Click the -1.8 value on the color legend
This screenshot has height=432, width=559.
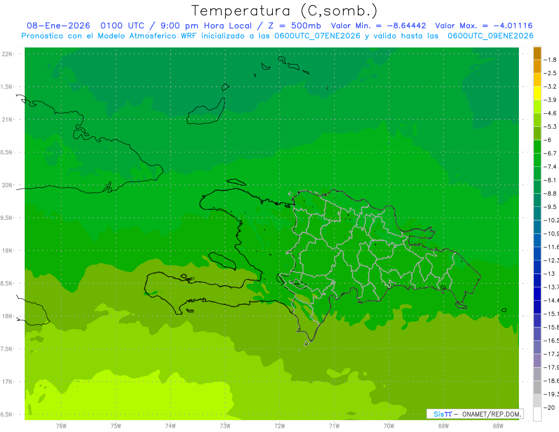pos(550,60)
